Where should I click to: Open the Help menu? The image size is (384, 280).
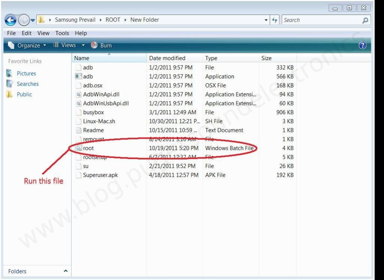(x=81, y=33)
